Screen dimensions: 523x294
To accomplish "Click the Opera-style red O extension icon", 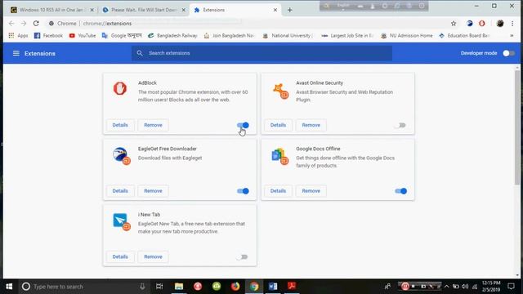I will click(x=481, y=24).
